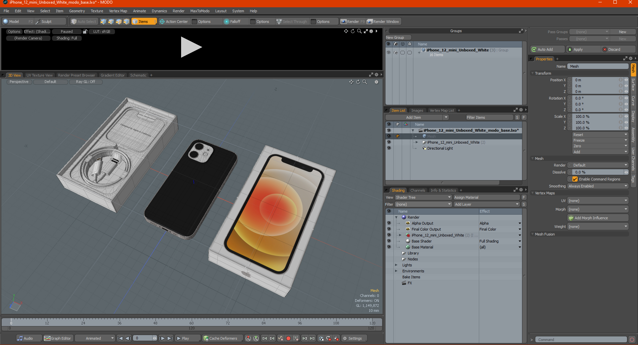This screenshot has width=638, height=345.
Task: Go to the first frame
Action: pos(120,338)
